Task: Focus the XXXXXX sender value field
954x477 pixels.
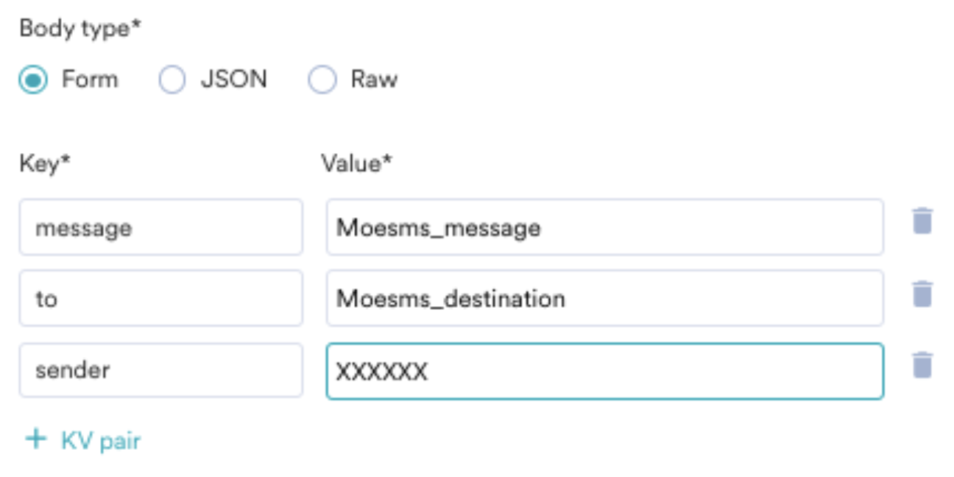Action: point(604,371)
